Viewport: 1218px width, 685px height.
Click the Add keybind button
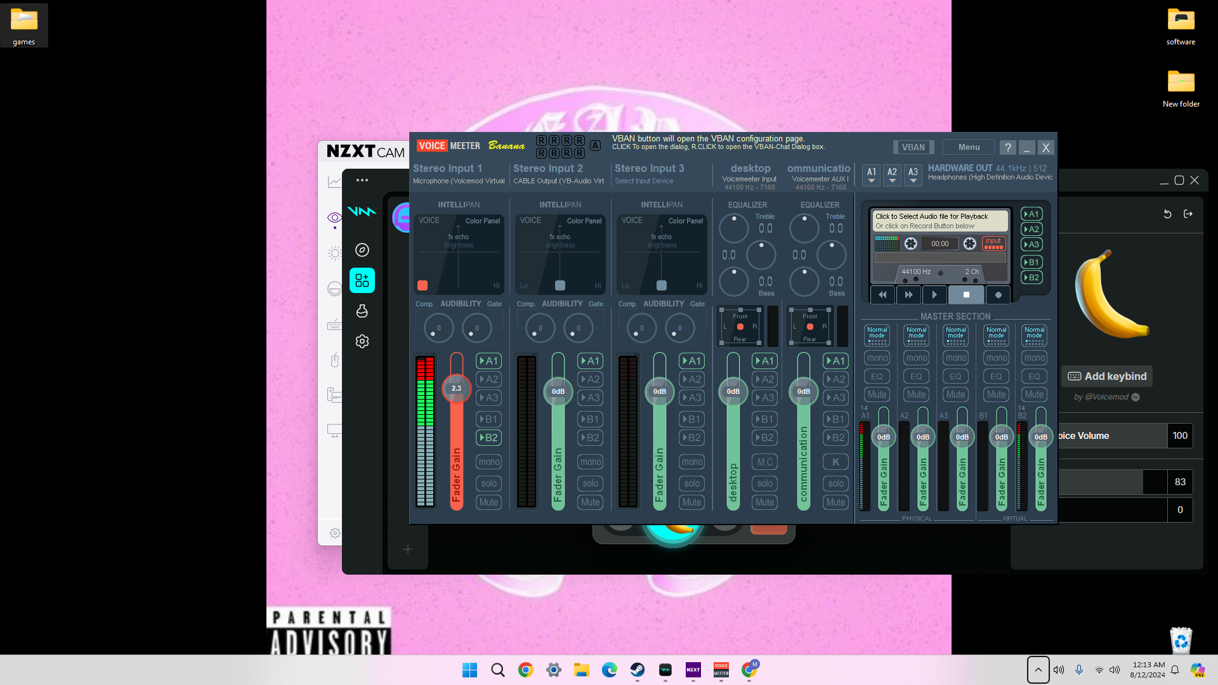pyautogui.click(x=1107, y=376)
